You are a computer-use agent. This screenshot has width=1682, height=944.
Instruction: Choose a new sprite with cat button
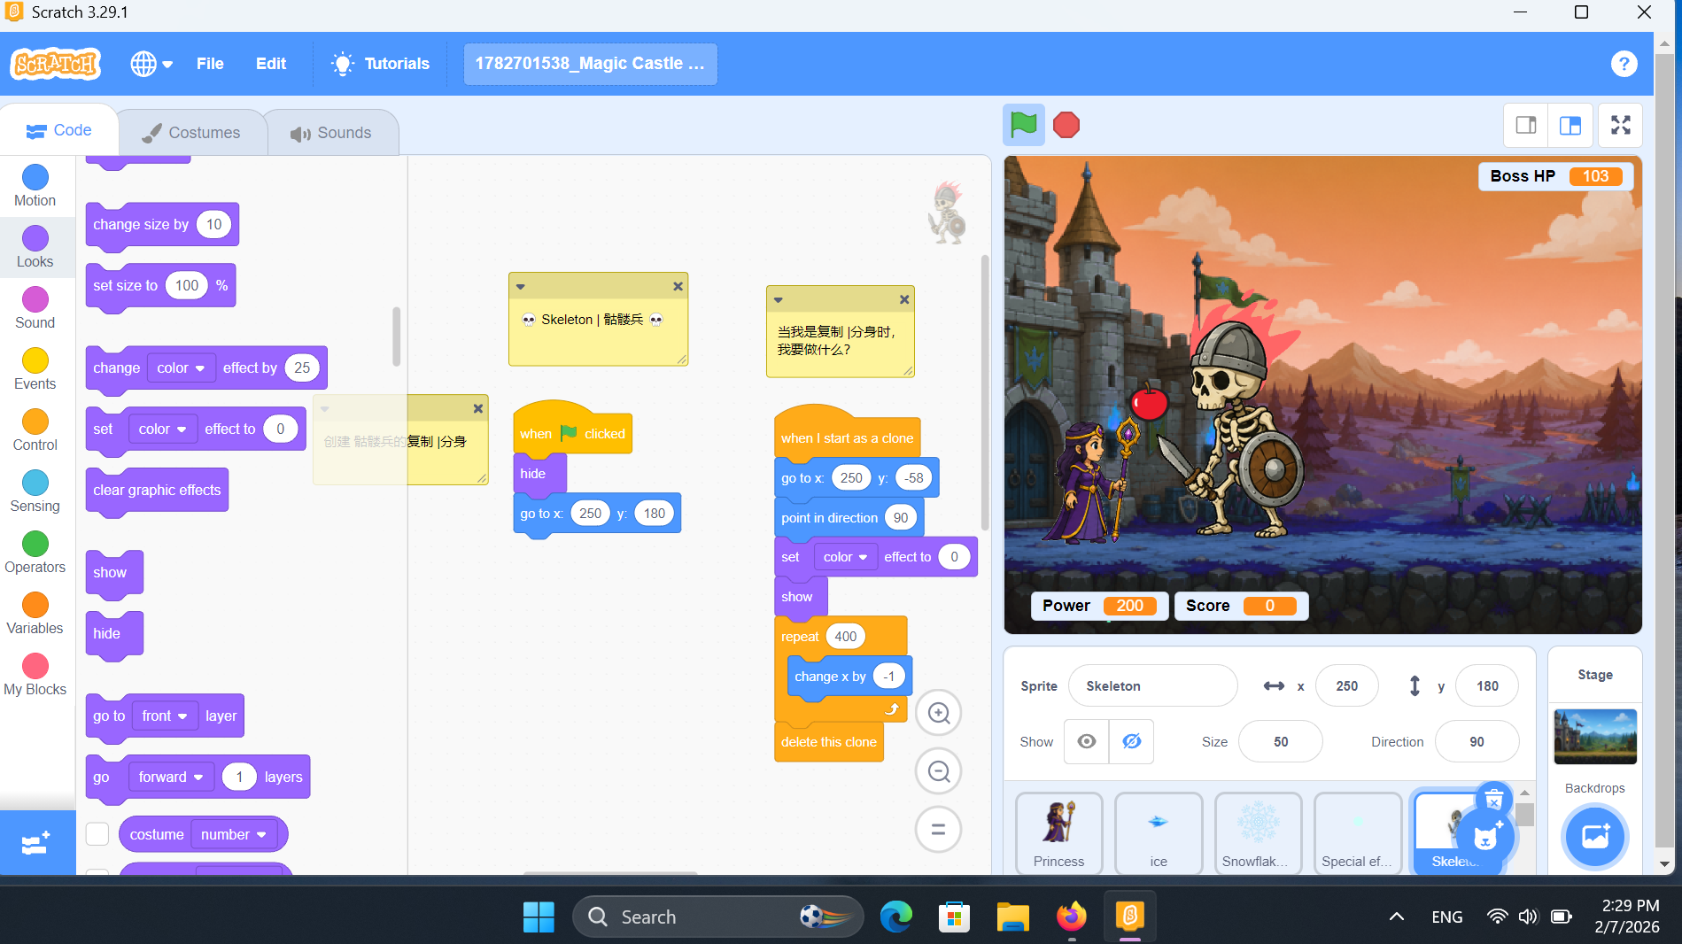click(1486, 837)
